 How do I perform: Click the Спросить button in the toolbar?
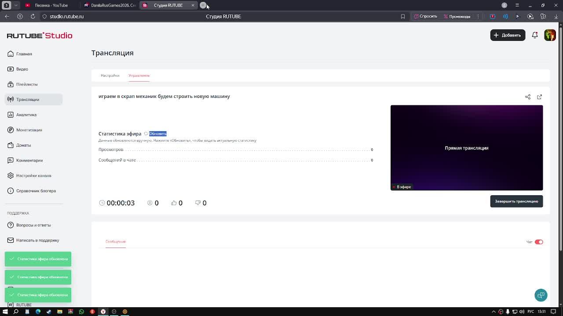[425, 16]
